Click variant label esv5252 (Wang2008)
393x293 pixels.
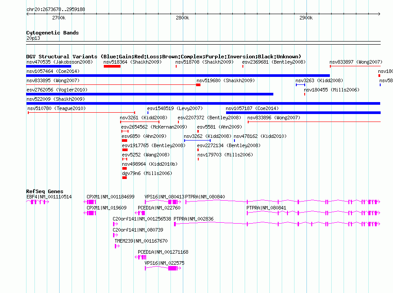click(x=146, y=155)
